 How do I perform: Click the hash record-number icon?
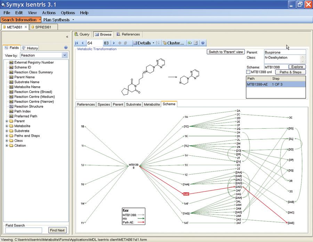click(x=126, y=43)
